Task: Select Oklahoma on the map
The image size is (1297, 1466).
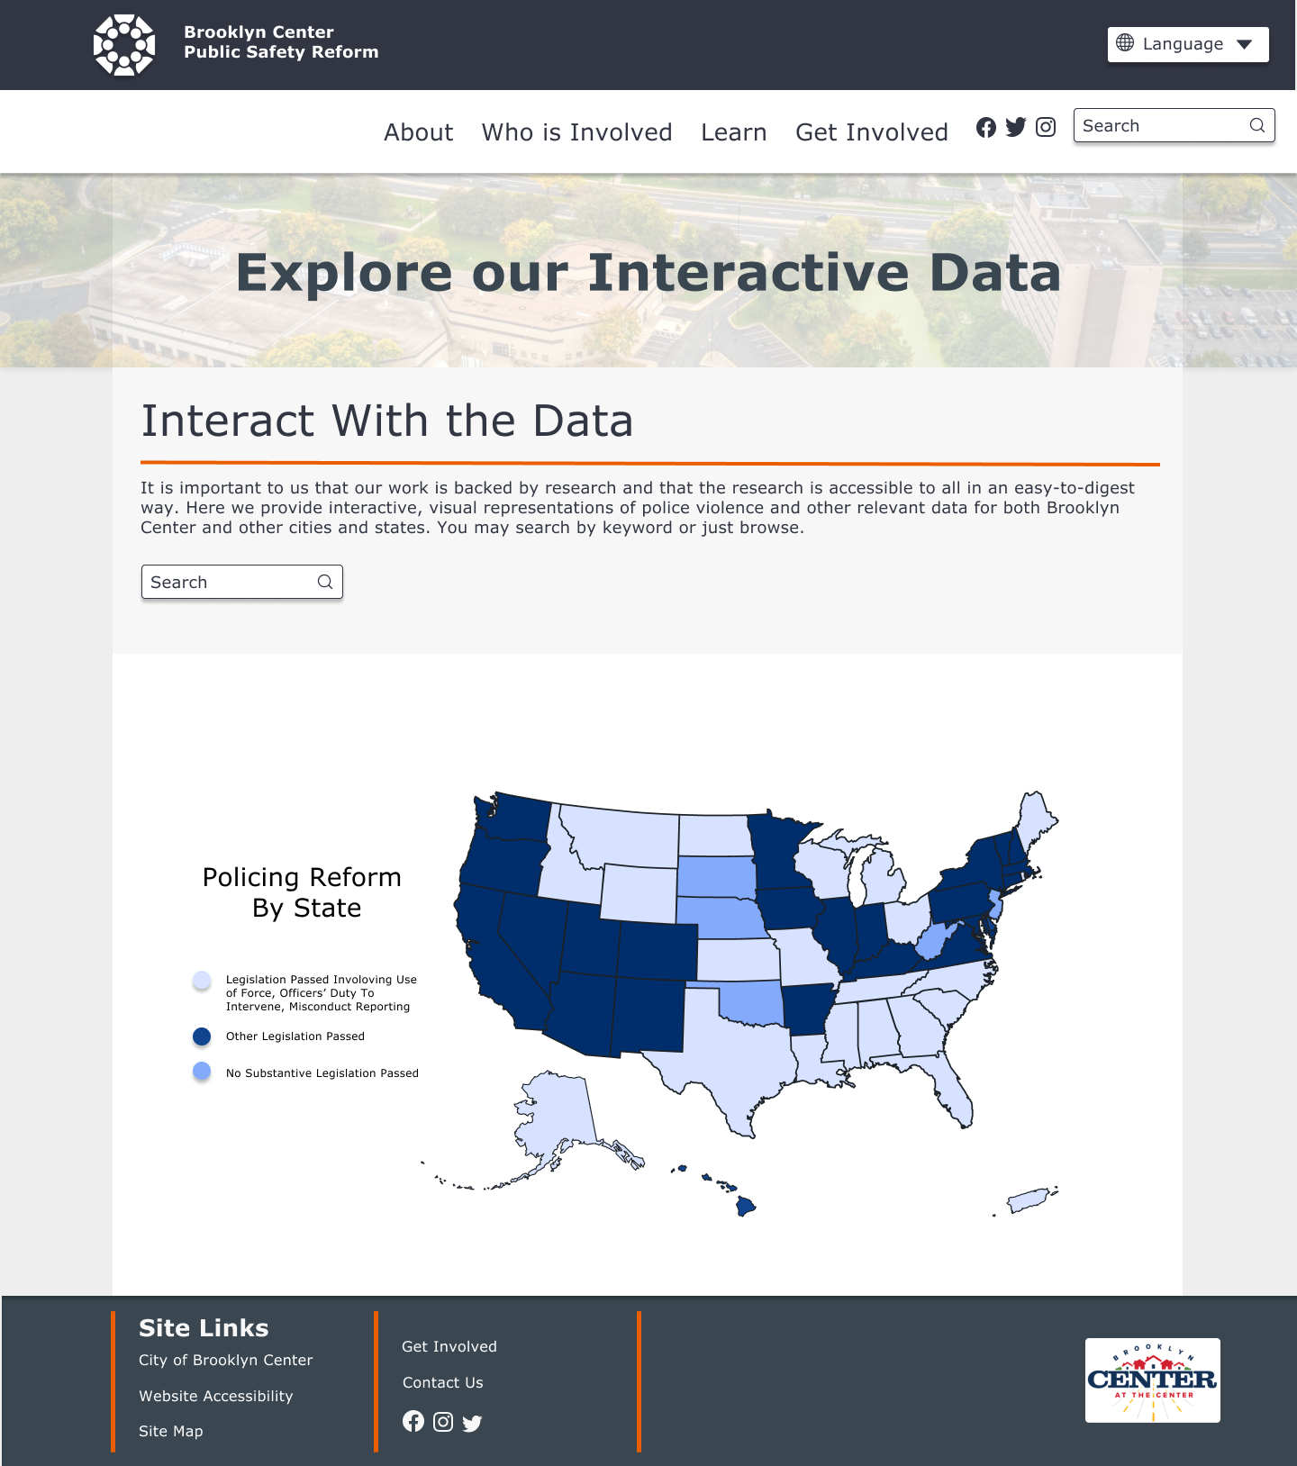Action: [x=753, y=1001]
